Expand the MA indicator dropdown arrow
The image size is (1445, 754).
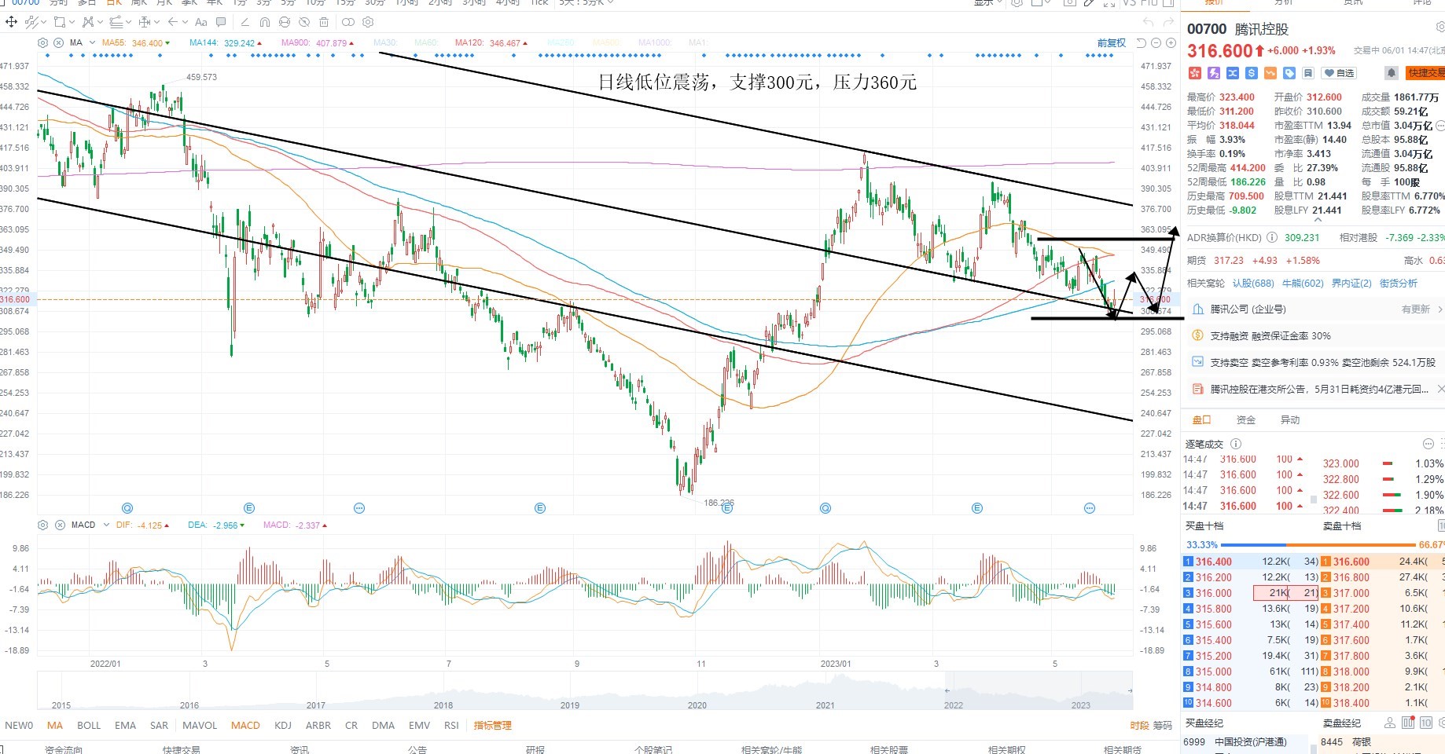93,42
